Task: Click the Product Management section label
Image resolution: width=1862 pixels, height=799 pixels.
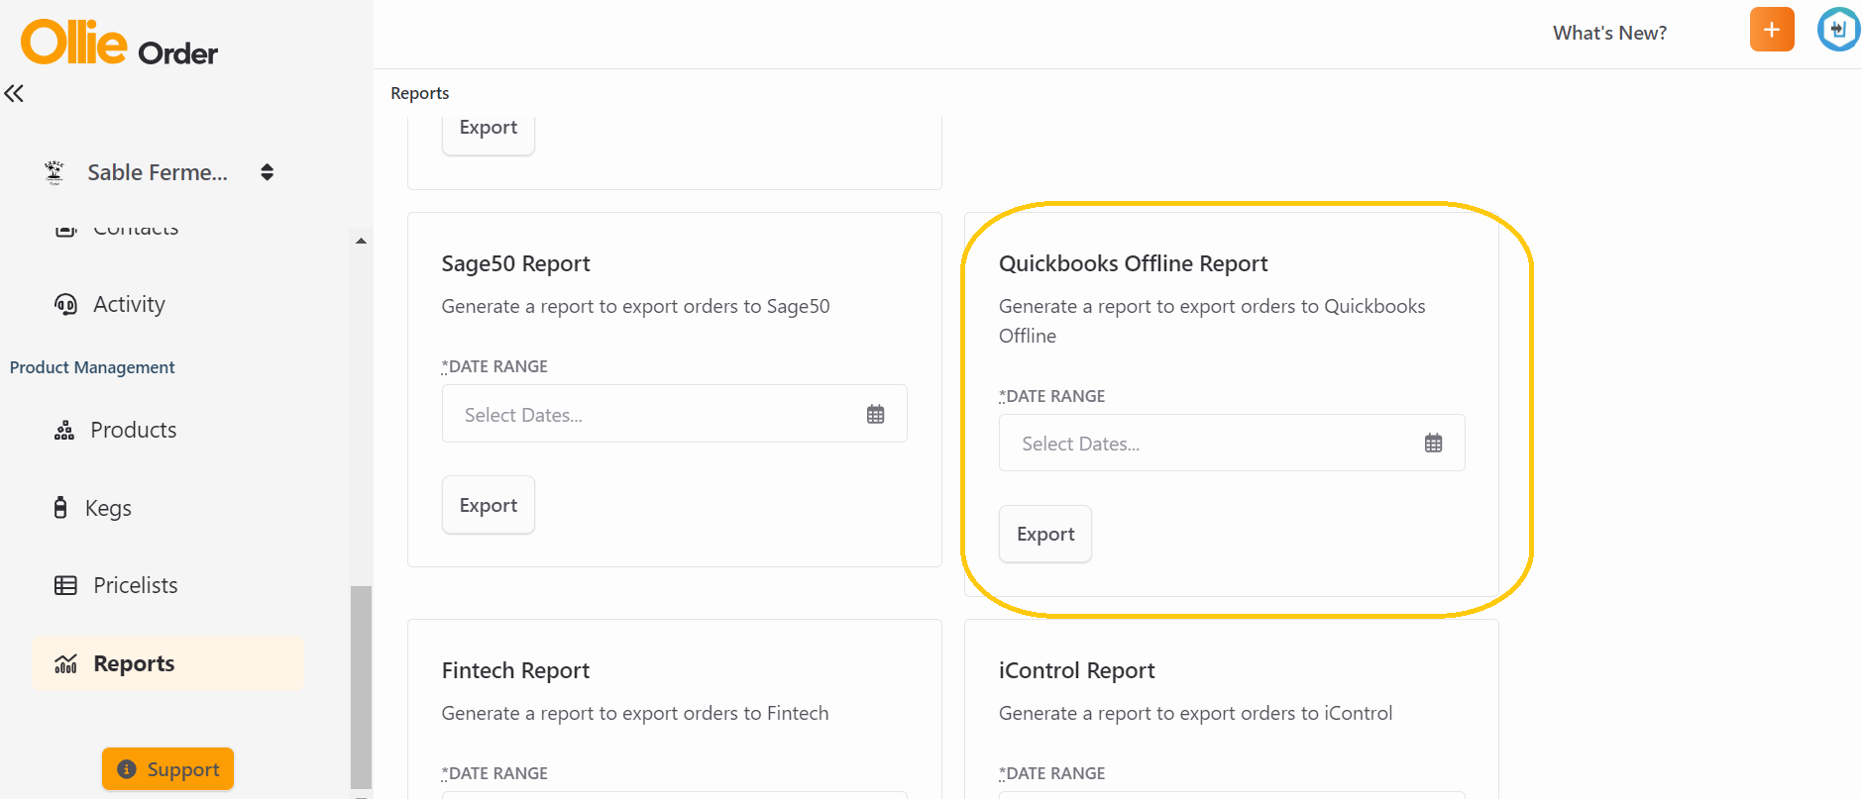Action: pos(92,367)
